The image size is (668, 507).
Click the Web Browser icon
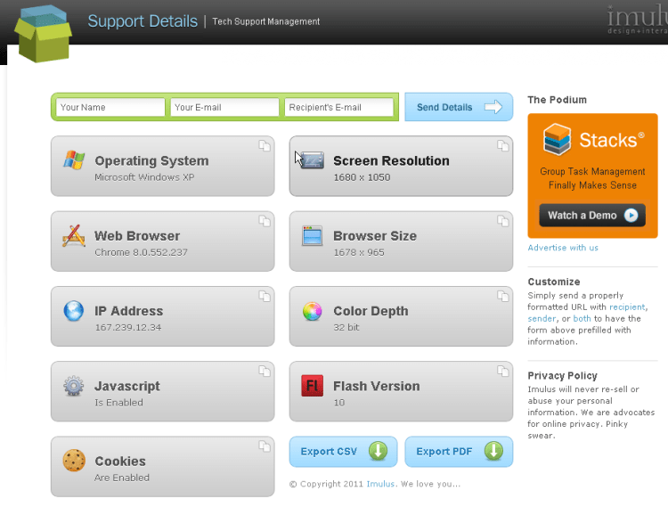point(74,236)
